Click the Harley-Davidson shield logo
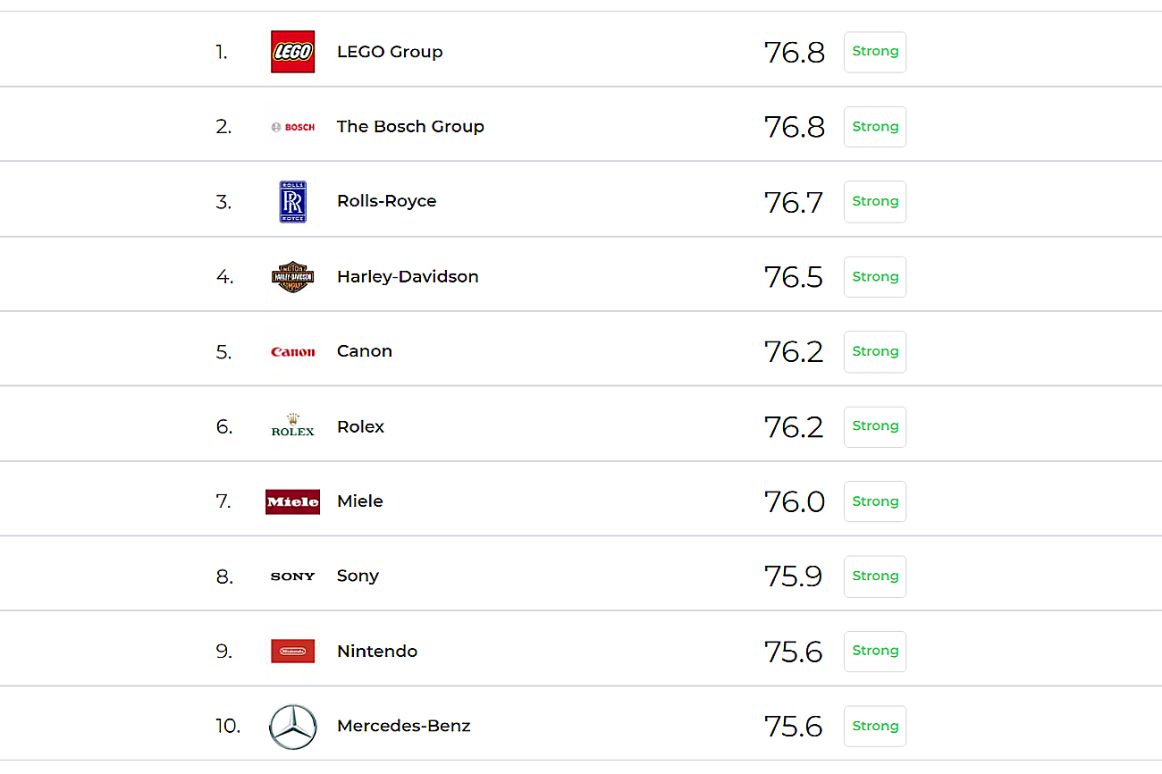 point(292,277)
